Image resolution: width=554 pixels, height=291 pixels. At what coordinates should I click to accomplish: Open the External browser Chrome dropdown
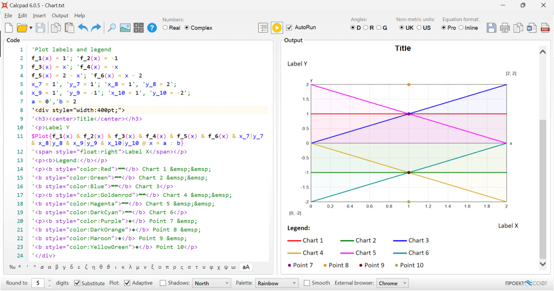coord(392,283)
